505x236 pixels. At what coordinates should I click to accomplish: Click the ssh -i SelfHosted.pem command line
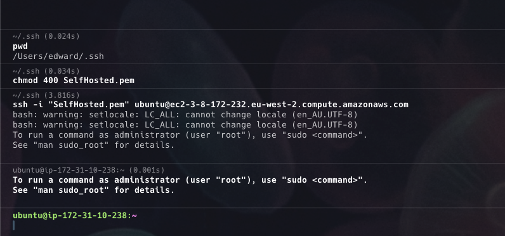point(211,105)
